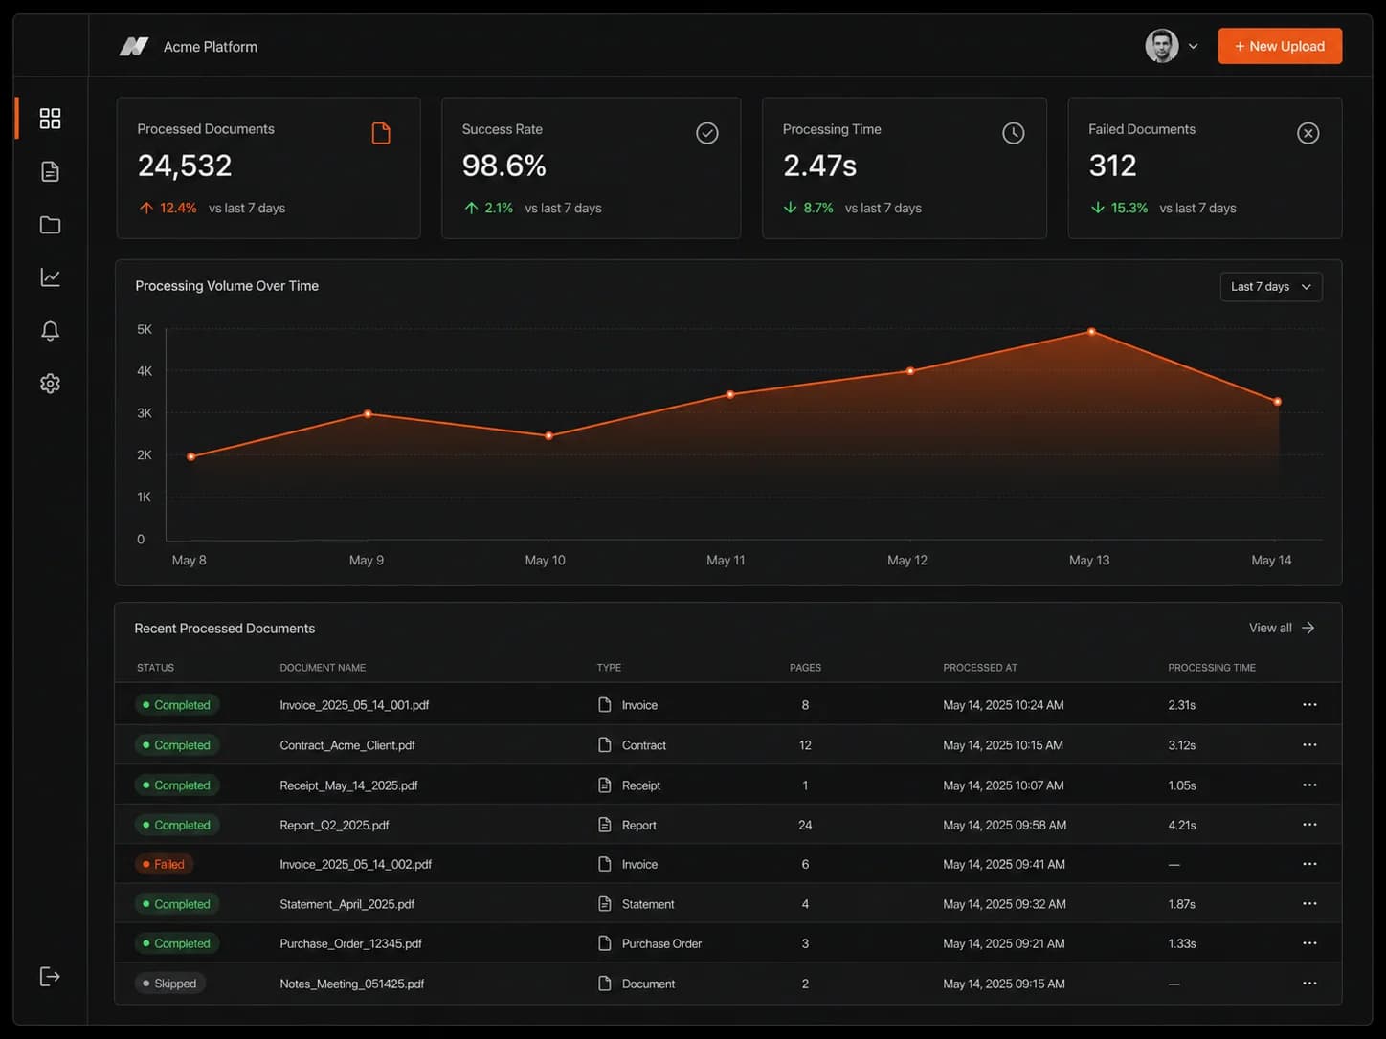This screenshot has width=1386, height=1039.
Task: Open notifications with the bell icon
Action: tap(50, 330)
